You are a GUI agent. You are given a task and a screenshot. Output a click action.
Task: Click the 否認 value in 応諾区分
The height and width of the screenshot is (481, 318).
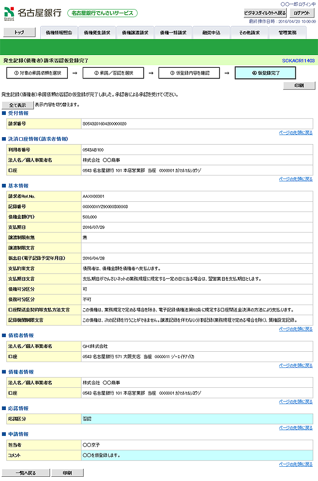[x=87, y=418]
